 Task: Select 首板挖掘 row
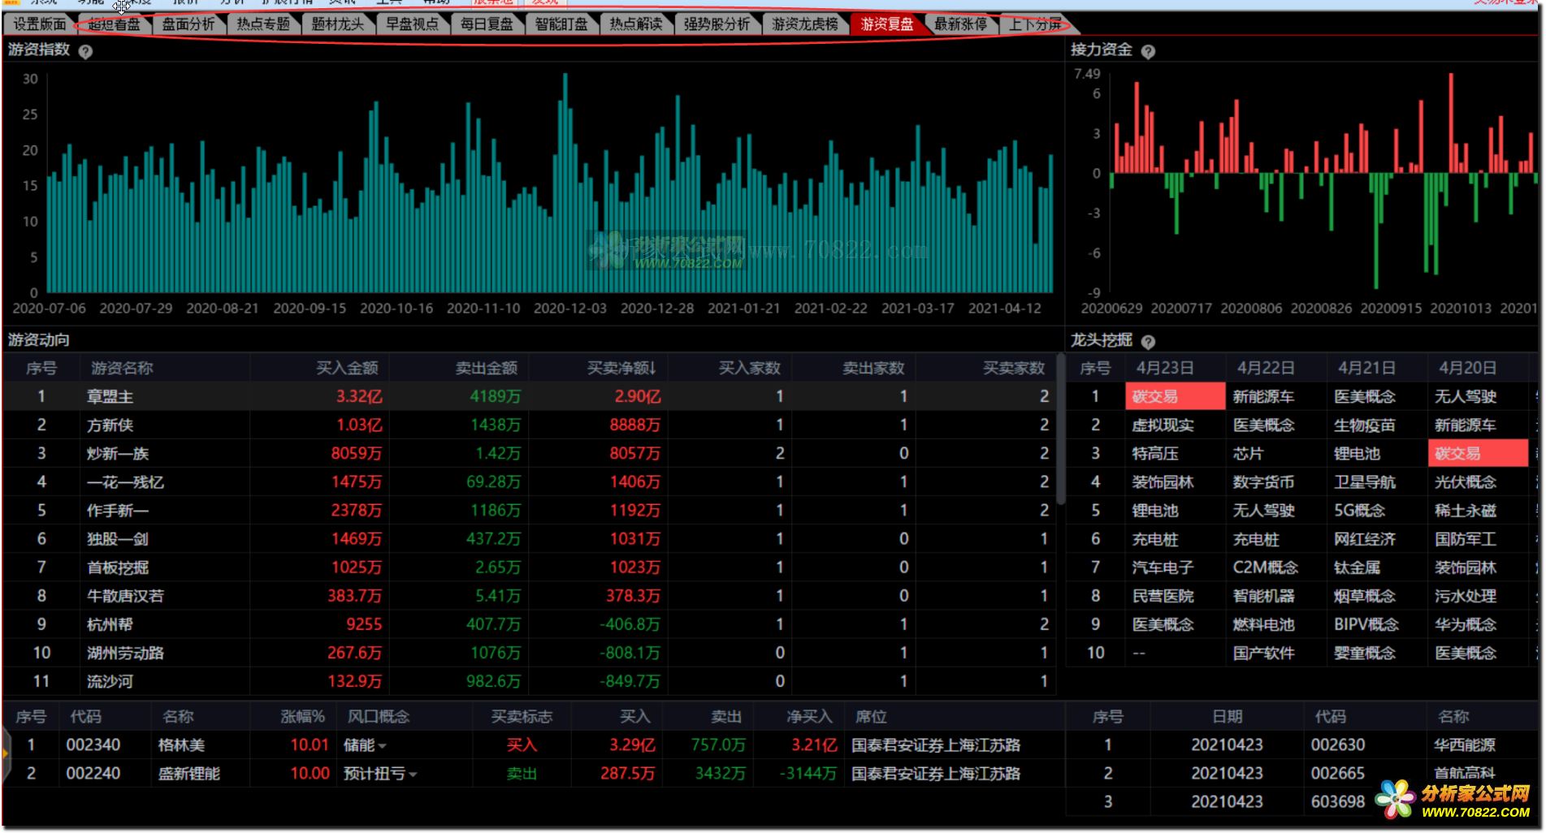[529, 568]
